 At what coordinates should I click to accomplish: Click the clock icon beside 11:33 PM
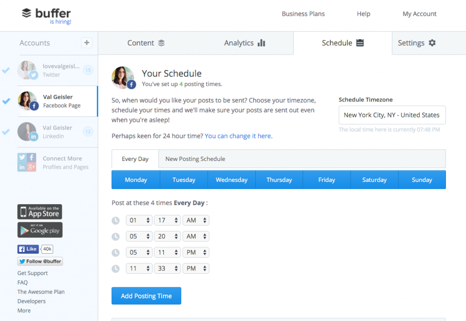click(x=116, y=268)
